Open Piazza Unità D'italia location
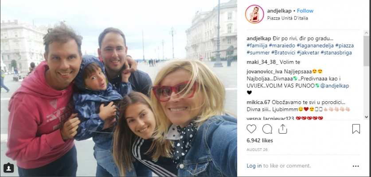The image size is (371, 177). [x=288, y=18]
